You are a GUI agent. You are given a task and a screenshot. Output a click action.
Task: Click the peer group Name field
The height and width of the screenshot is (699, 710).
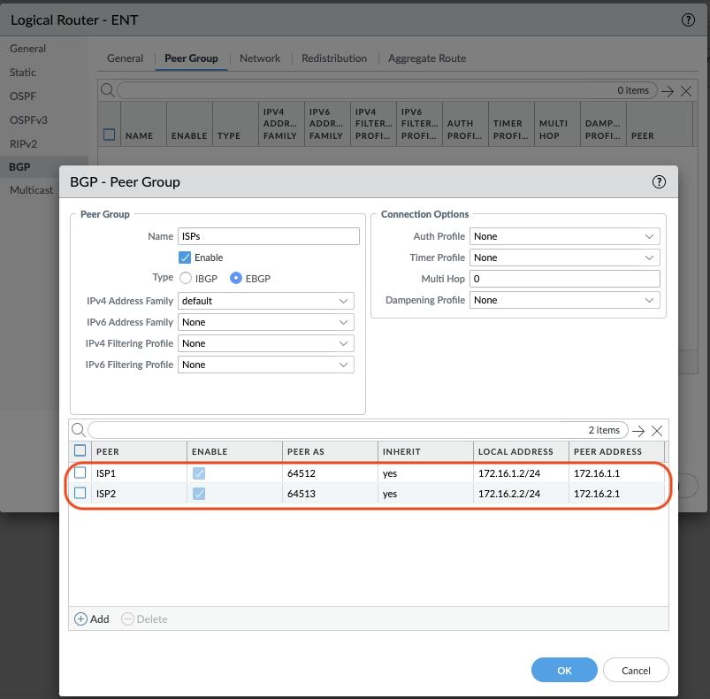268,236
